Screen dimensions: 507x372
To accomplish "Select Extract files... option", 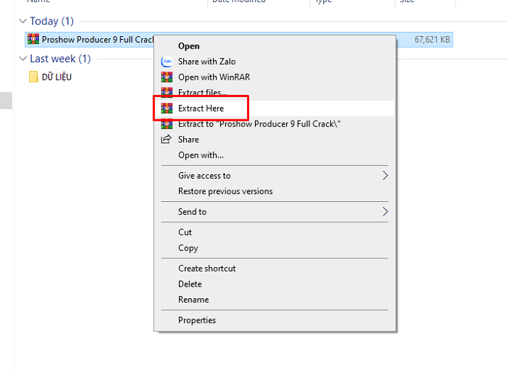I will 275,93.
